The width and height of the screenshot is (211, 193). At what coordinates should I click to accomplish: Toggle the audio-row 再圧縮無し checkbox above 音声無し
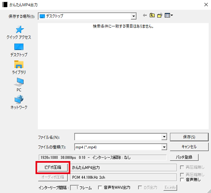coord(182,175)
